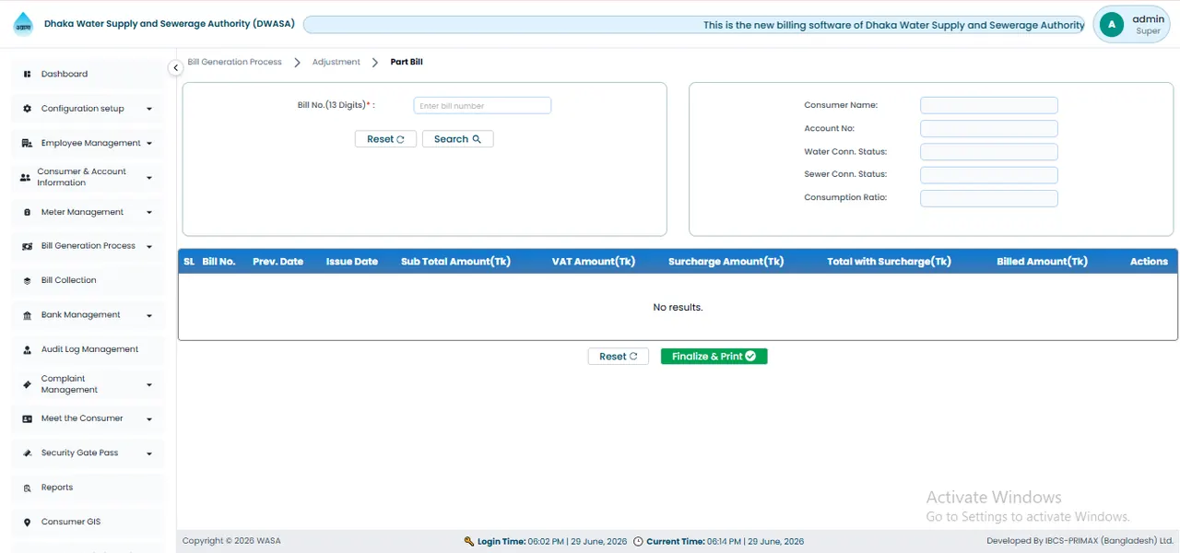
Task: Click the Dashboard sidebar icon
Action: (x=27, y=74)
